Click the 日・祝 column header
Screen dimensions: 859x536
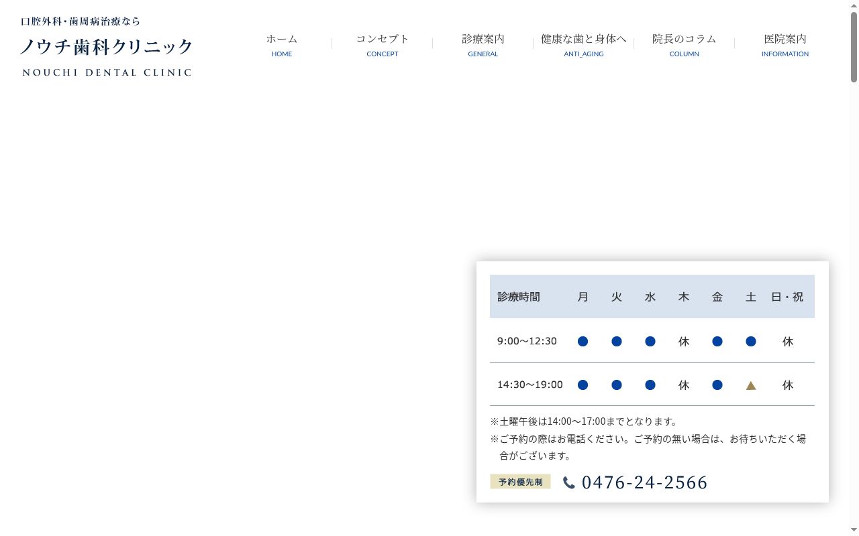pyautogui.click(x=787, y=297)
